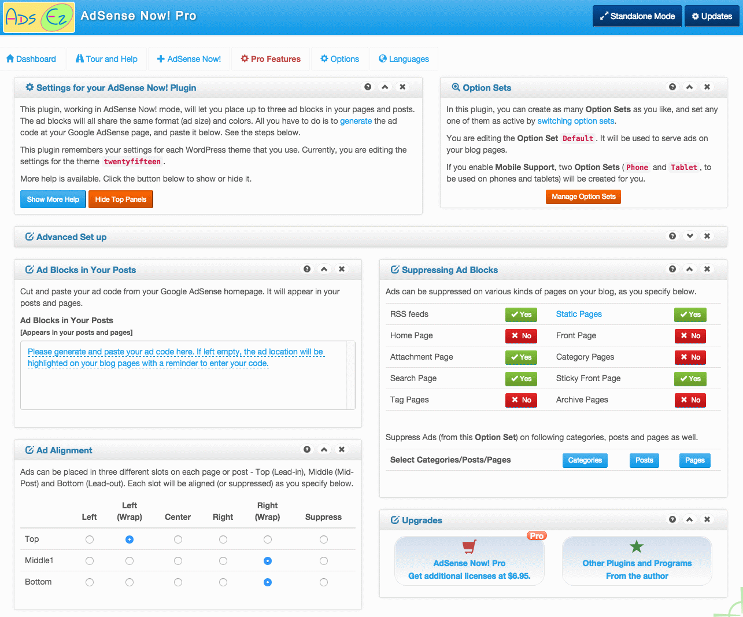Click the ad code text area
Screen dimensions: 743x617
[x=188, y=375]
